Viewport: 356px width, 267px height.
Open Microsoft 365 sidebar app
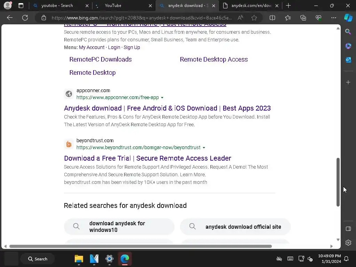348,46
